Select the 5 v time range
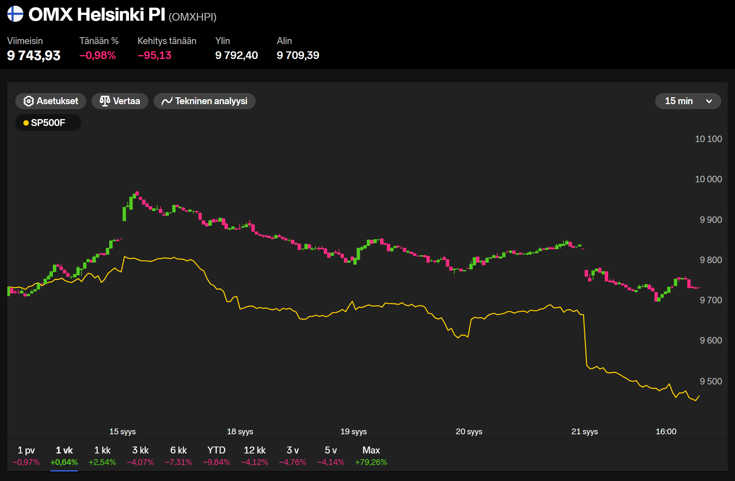 point(330,455)
